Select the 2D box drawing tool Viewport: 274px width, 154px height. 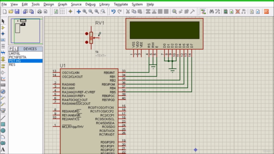pyautogui.click(x=3, y=124)
